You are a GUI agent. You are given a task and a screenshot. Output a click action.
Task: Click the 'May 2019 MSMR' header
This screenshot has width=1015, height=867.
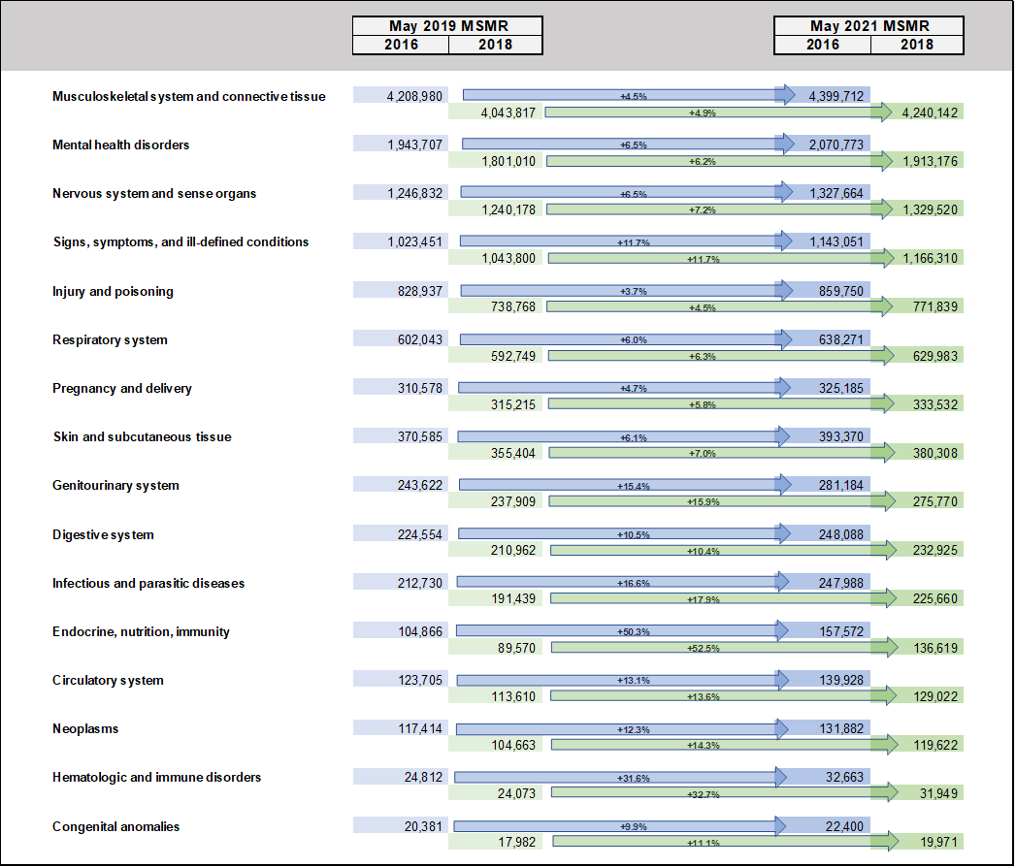click(448, 26)
